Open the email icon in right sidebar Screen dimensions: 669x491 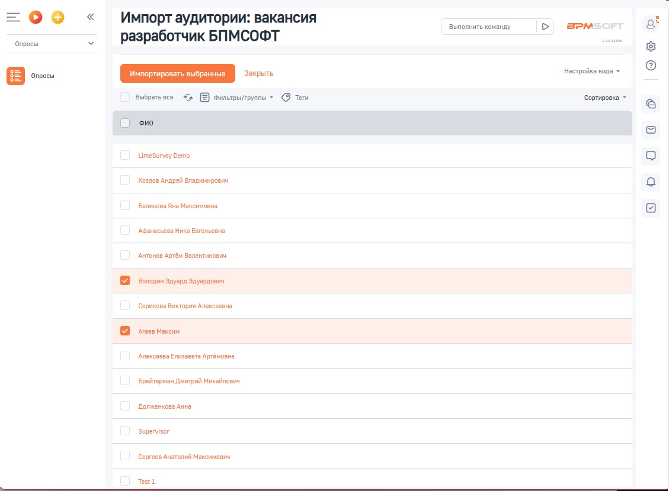point(650,131)
